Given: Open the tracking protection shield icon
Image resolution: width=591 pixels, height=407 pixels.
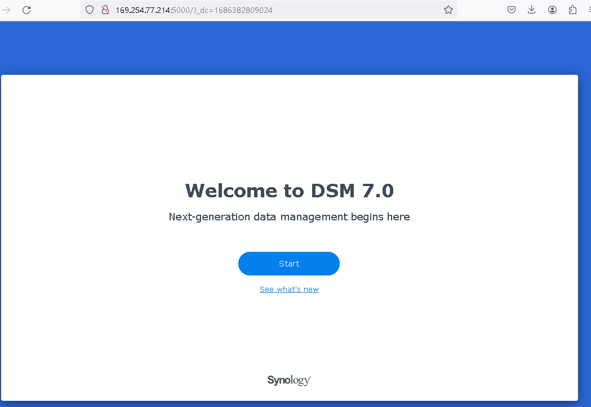Looking at the screenshot, I should tap(90, 10).
